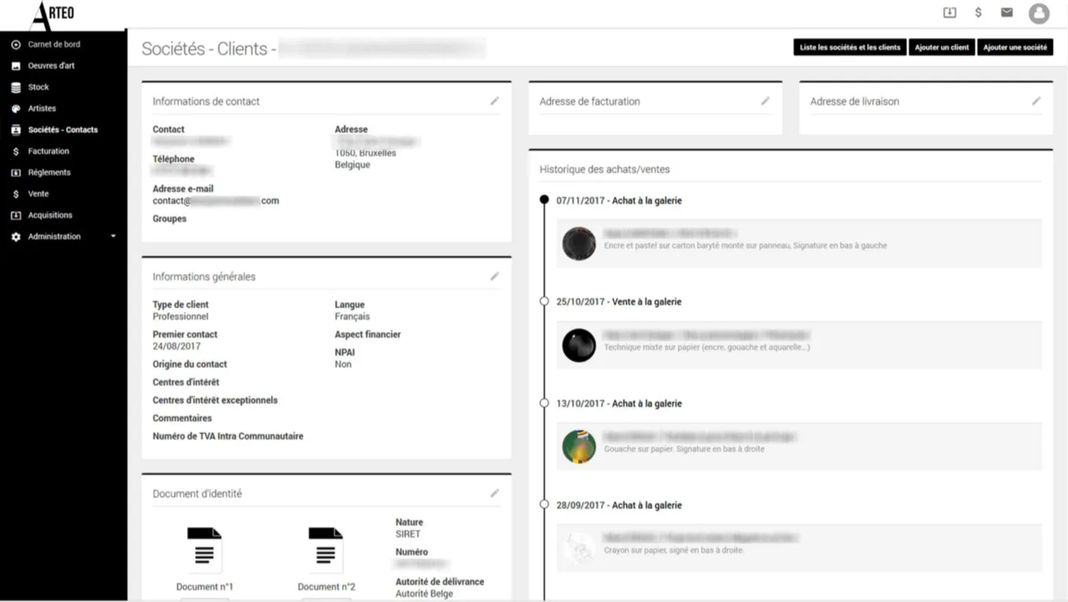This screenshot has width=1068, height=602.
Task: Click the '24/08/2017' premier contact date
Action: pyautogui.click(x=176, y=346)
